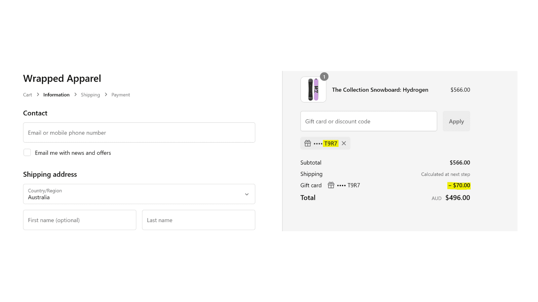The width and height of the screenshot is (538, 302).
Task: Click The Collection Snowboard: Hydrogen thumbnail
Action: tap(313, 89)
